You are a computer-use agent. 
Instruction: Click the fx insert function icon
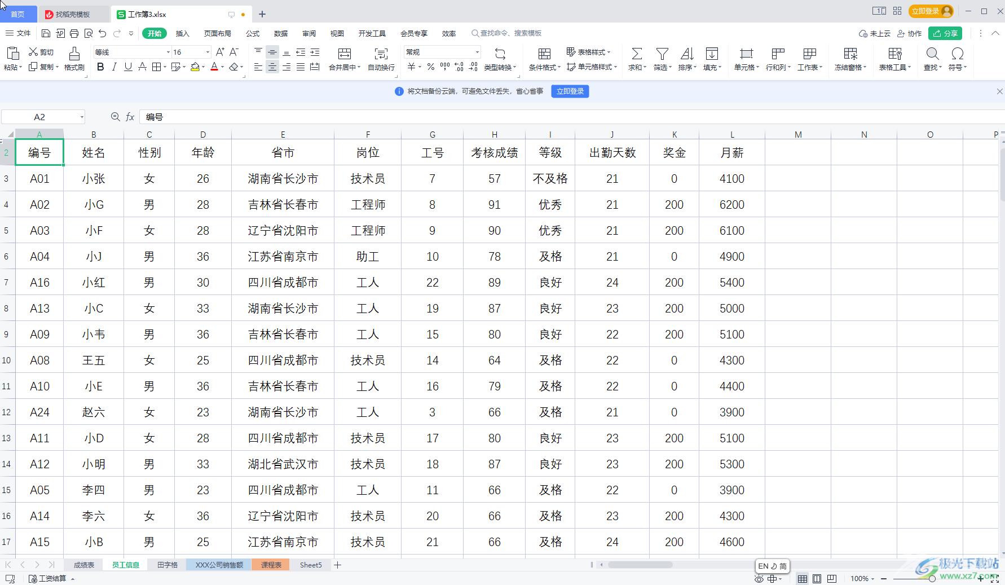130,117
